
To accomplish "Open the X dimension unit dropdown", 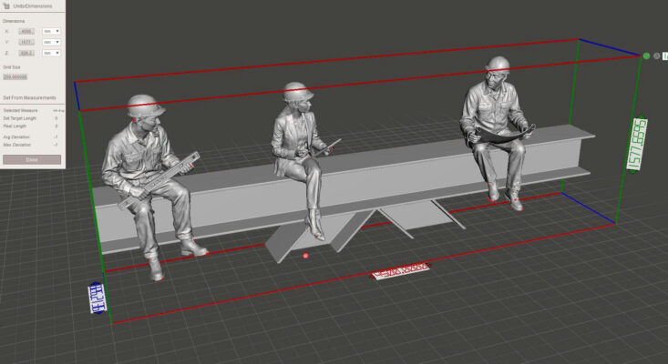I will (51, 31).
